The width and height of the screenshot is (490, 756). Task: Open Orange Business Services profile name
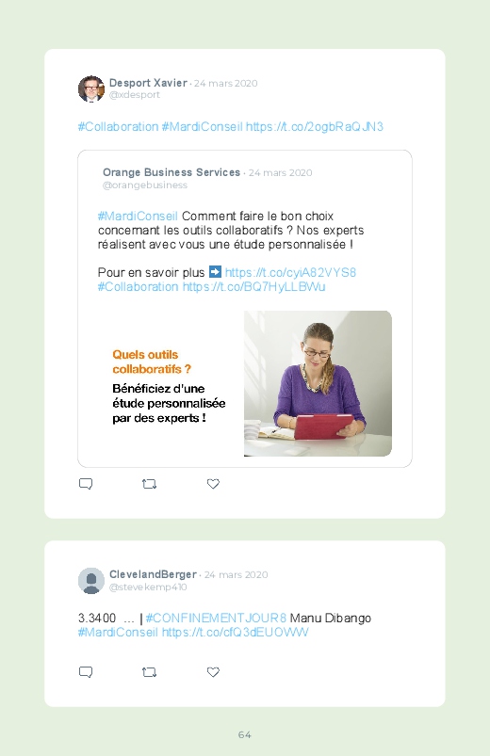point(171,172)
